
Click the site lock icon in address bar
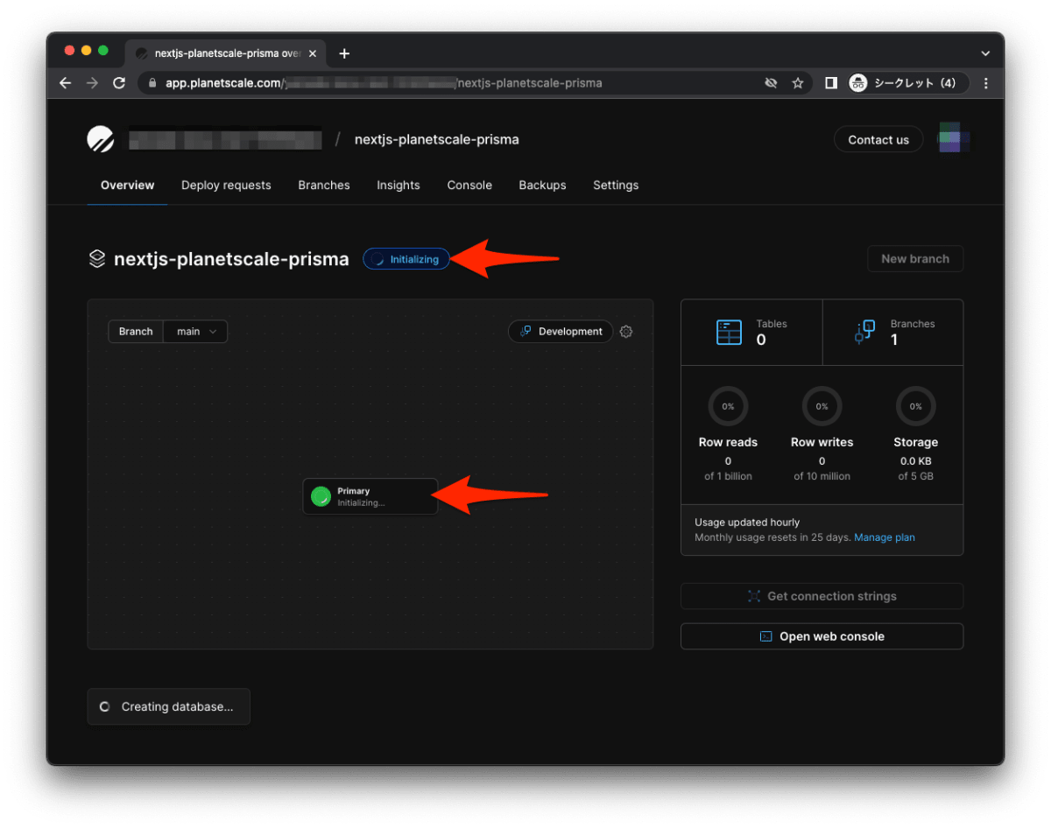[x=152, y=83]
